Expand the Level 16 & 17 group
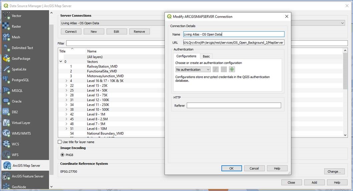 (66, 81)
